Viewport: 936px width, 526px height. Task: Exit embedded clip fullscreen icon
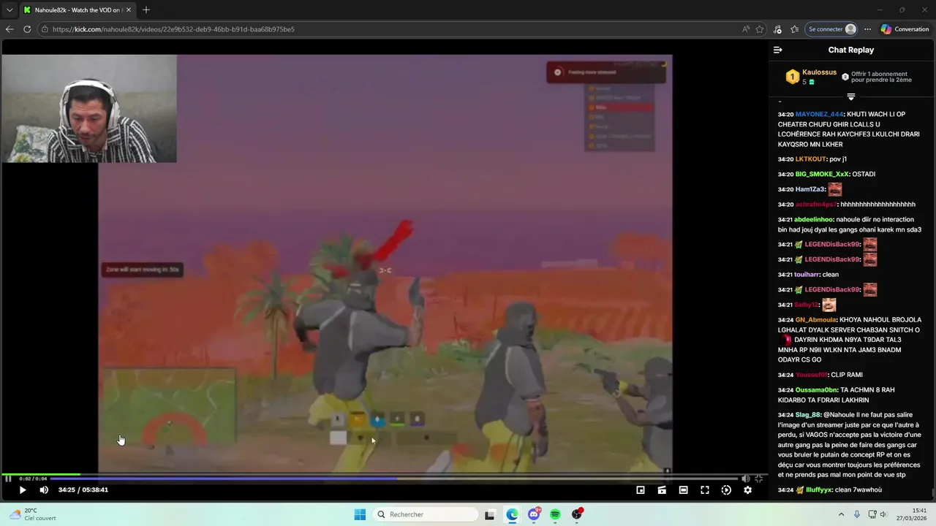758,479
